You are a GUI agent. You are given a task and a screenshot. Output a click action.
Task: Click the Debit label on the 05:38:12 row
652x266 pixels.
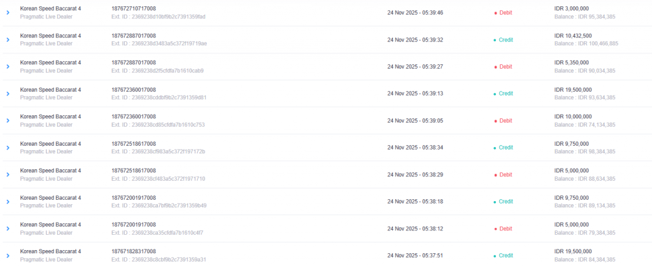click(506, 228)
